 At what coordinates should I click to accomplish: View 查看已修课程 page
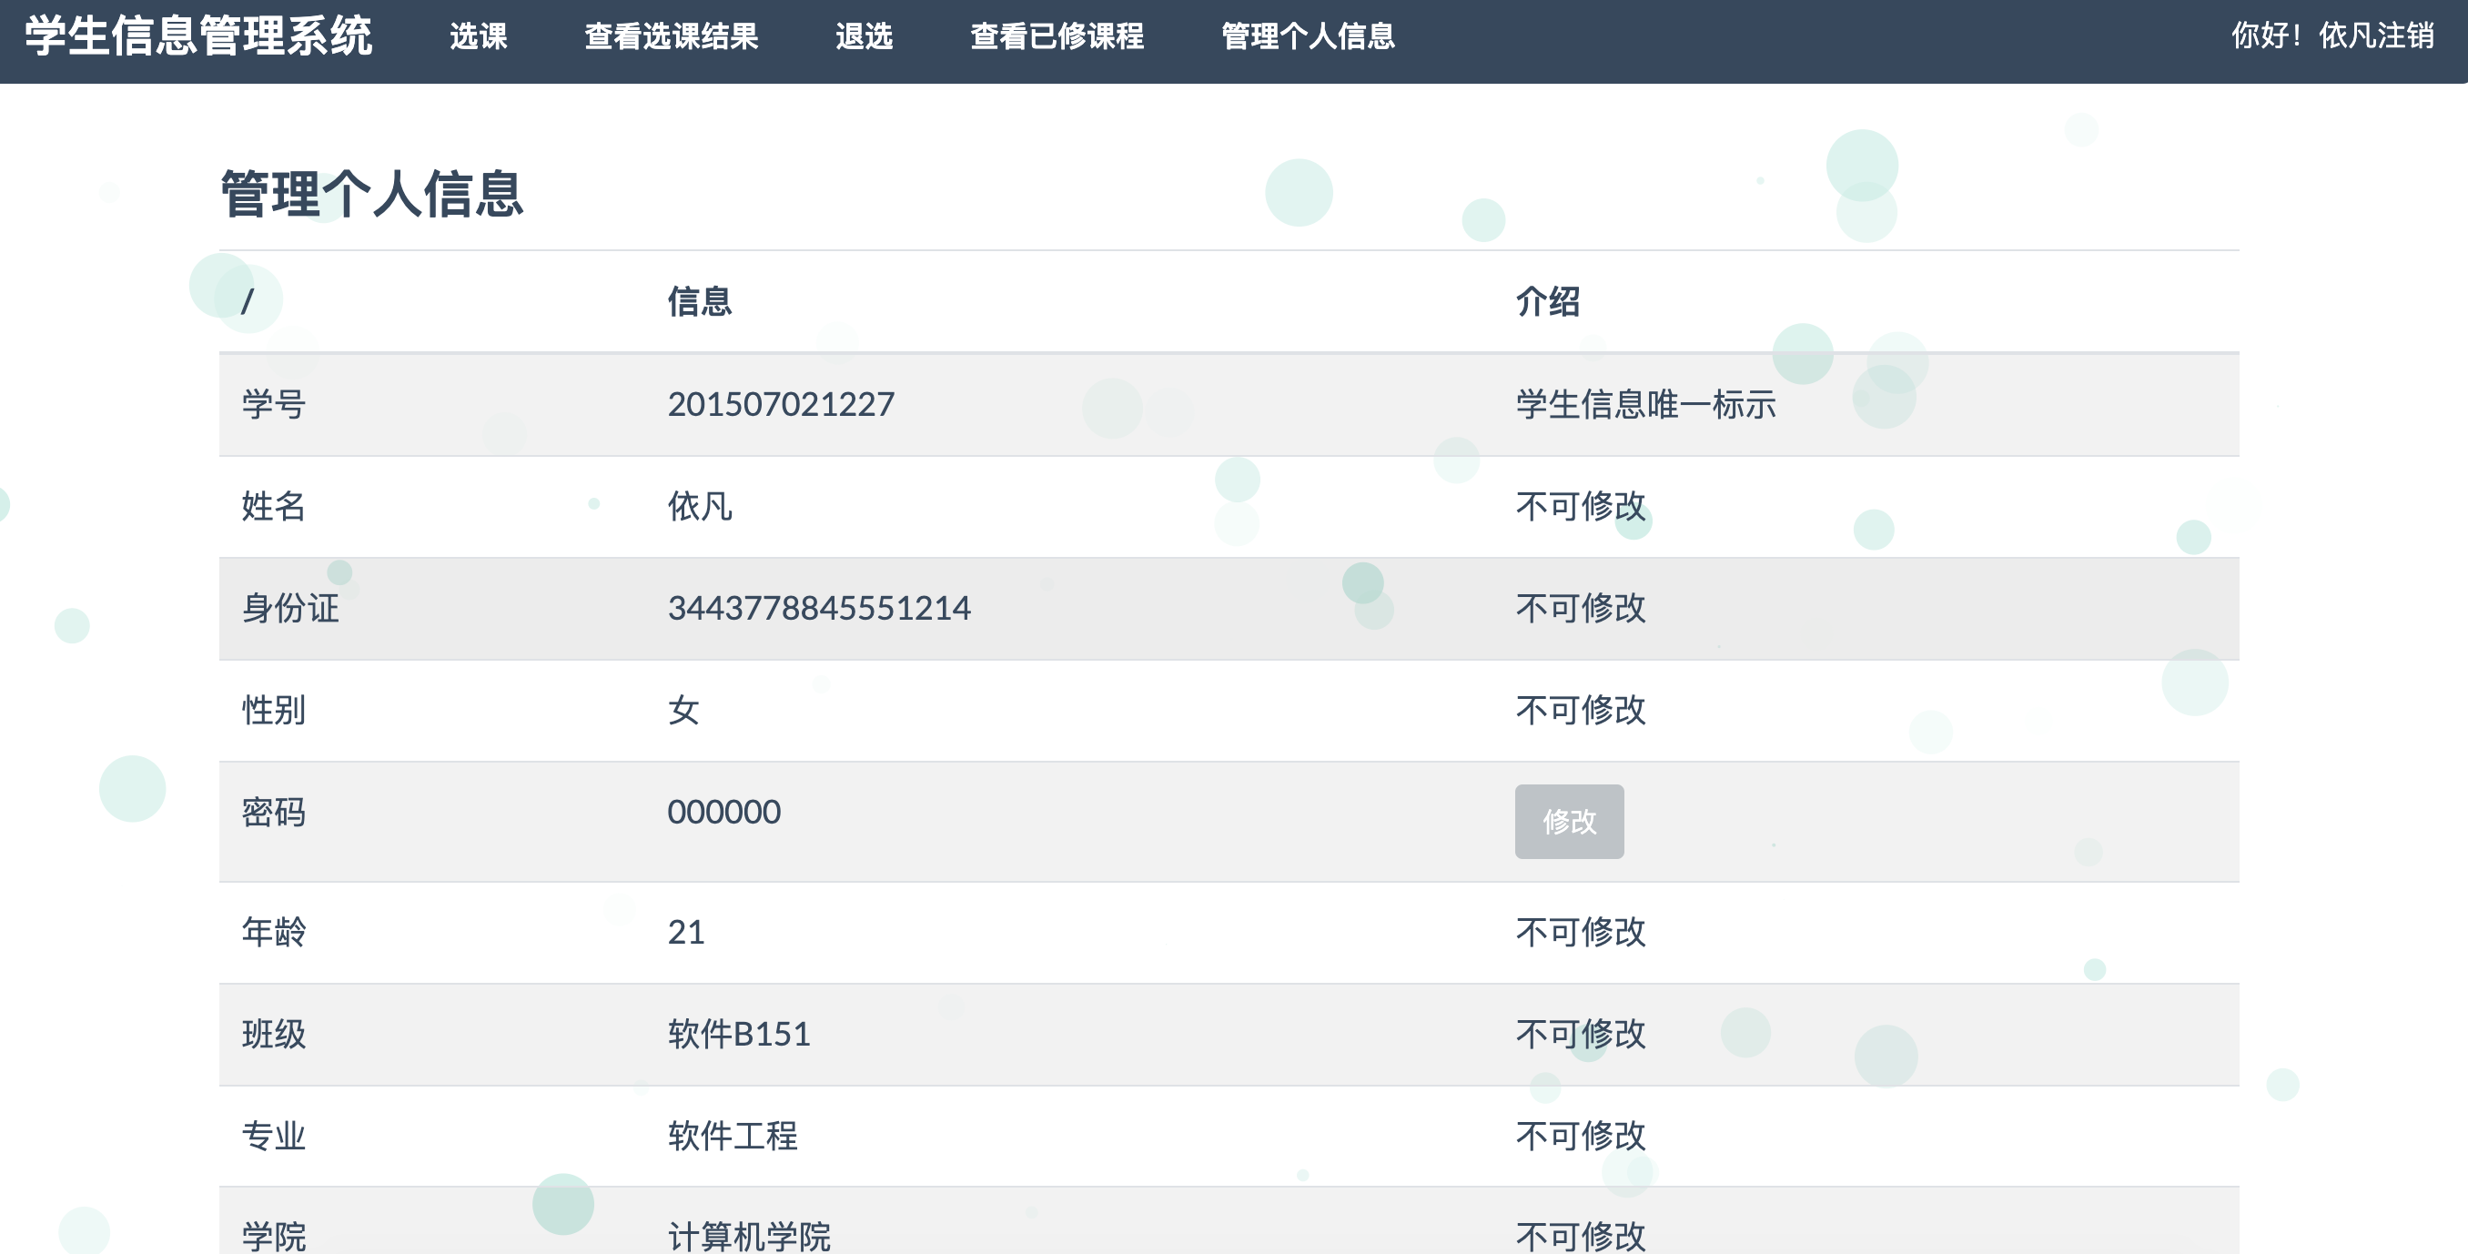pos(1057,36)
